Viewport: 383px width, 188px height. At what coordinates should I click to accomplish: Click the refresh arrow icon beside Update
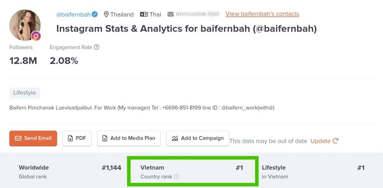pyautogui.click(x=335, y=141)
